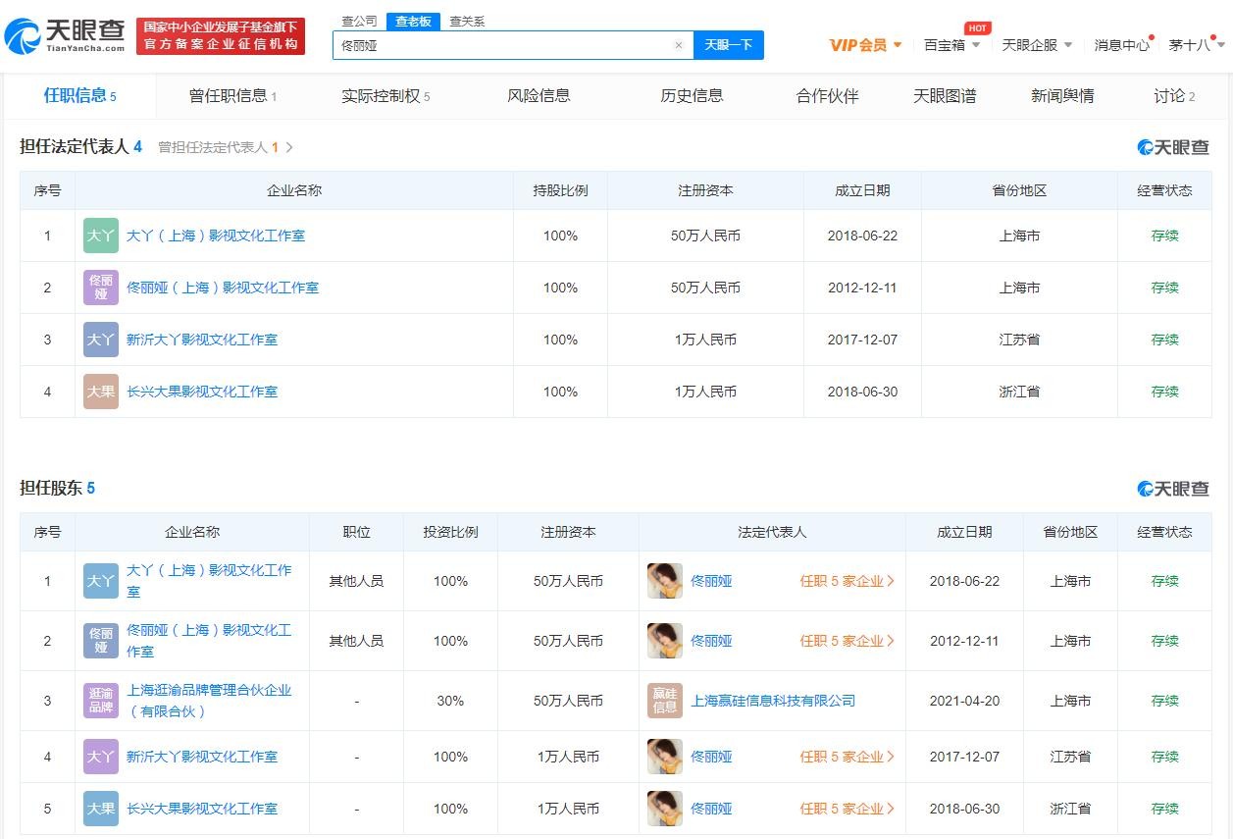Screen dimensions: 1233x839
Task: Expand the 天眼企服 dropdown menu
Action: coord(1037,45)
